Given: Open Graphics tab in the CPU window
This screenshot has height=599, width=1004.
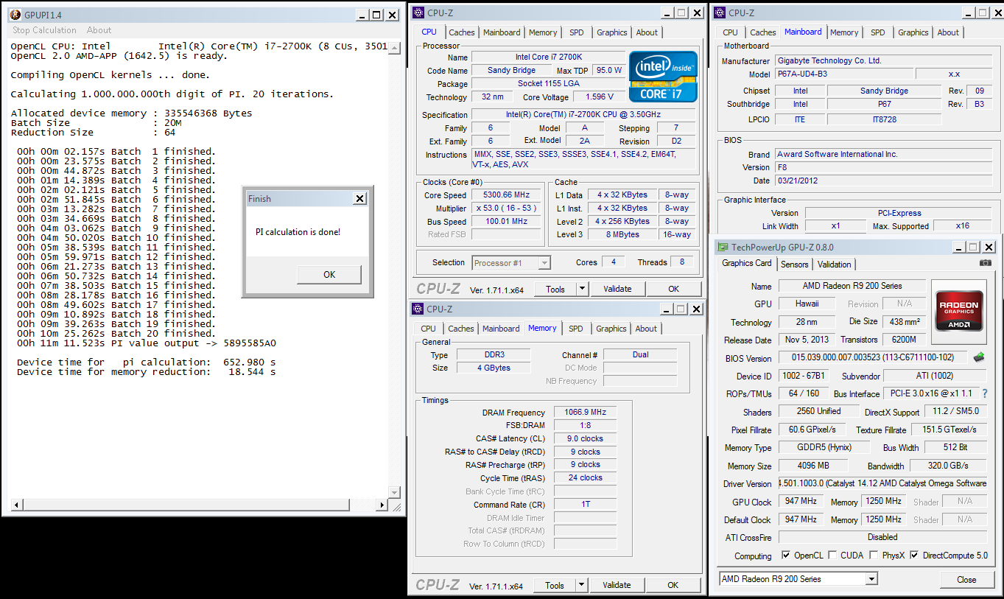Looking at the screenshot, I should (612, 32).
